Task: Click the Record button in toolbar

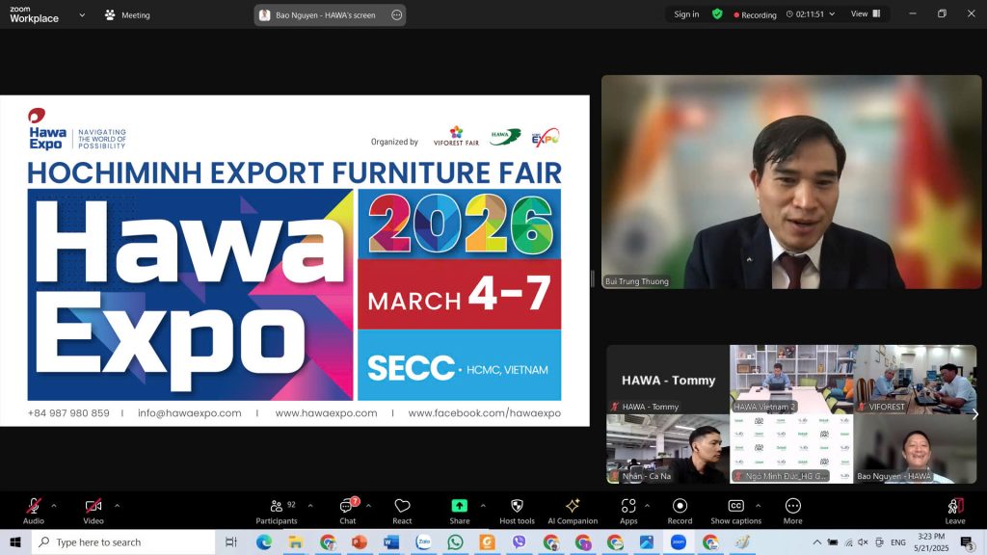Action: click(x=680, y=511)
